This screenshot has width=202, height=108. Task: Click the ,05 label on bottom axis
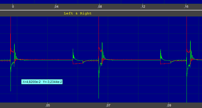click(x=48, y=105)
